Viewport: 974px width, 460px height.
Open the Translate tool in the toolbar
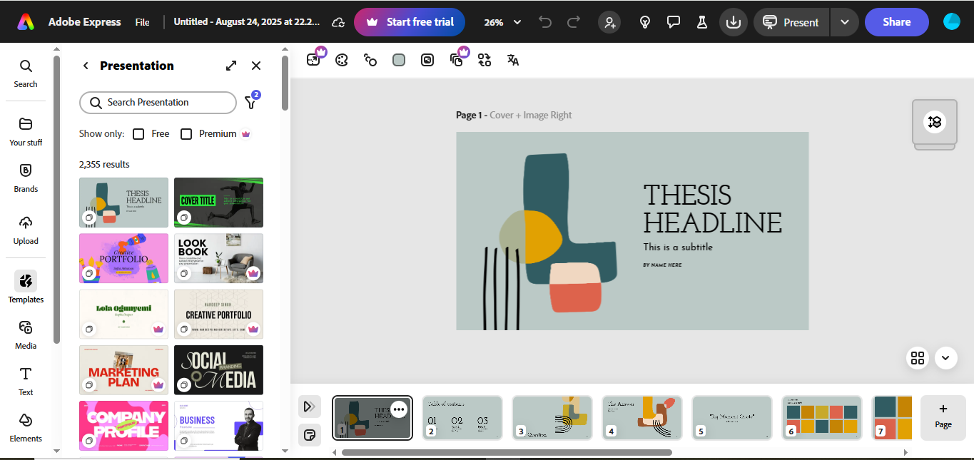pyautogui.click(x=512, y=60)
